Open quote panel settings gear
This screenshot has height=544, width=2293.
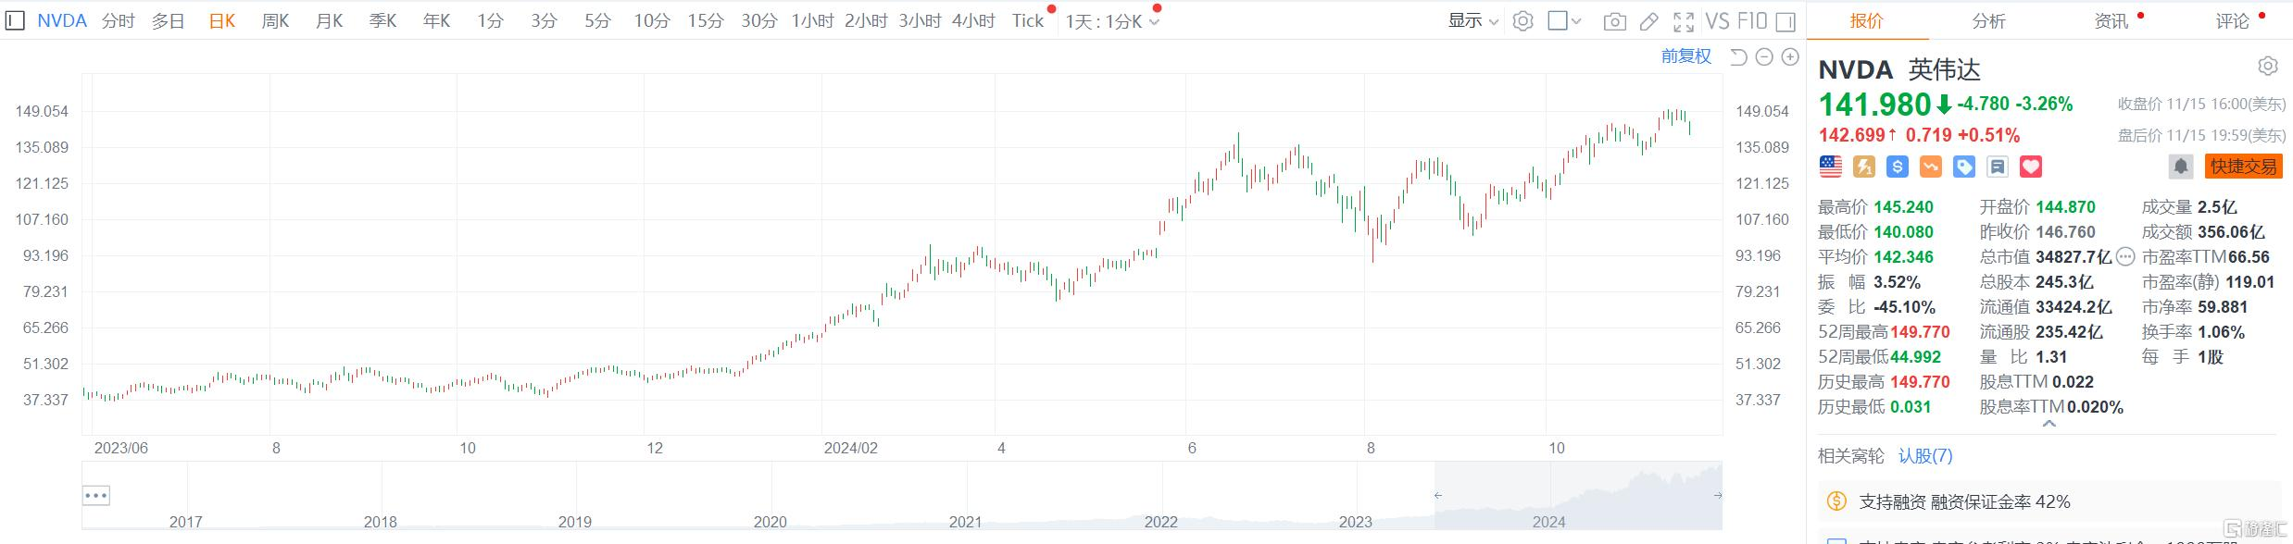click(x=2267, y=66)
